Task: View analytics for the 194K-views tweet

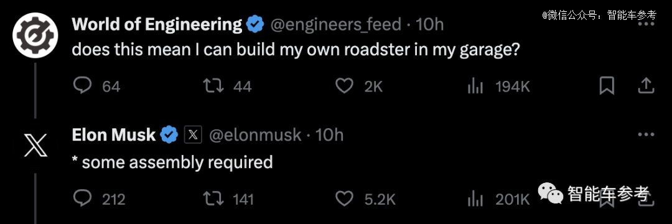Action: click(475, 87)
